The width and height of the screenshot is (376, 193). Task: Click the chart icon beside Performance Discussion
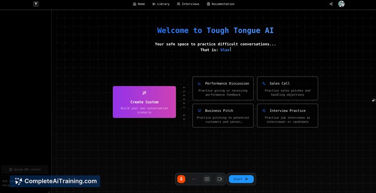pos(199,83)
